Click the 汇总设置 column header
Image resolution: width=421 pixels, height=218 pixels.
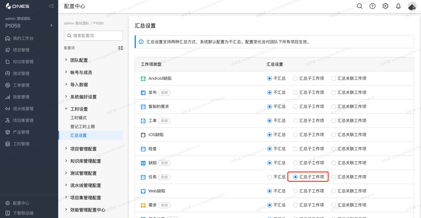pyautogui.click(x=275, y=64)
